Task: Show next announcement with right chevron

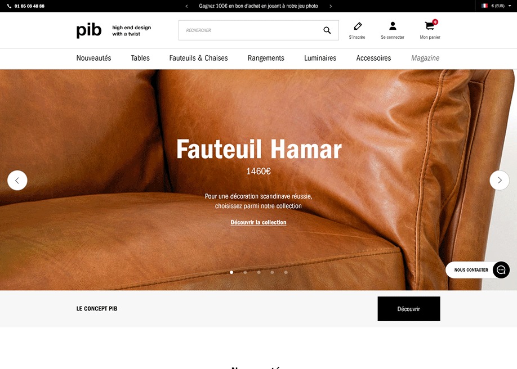Action: pyautogui.click(x=331, y=6)
